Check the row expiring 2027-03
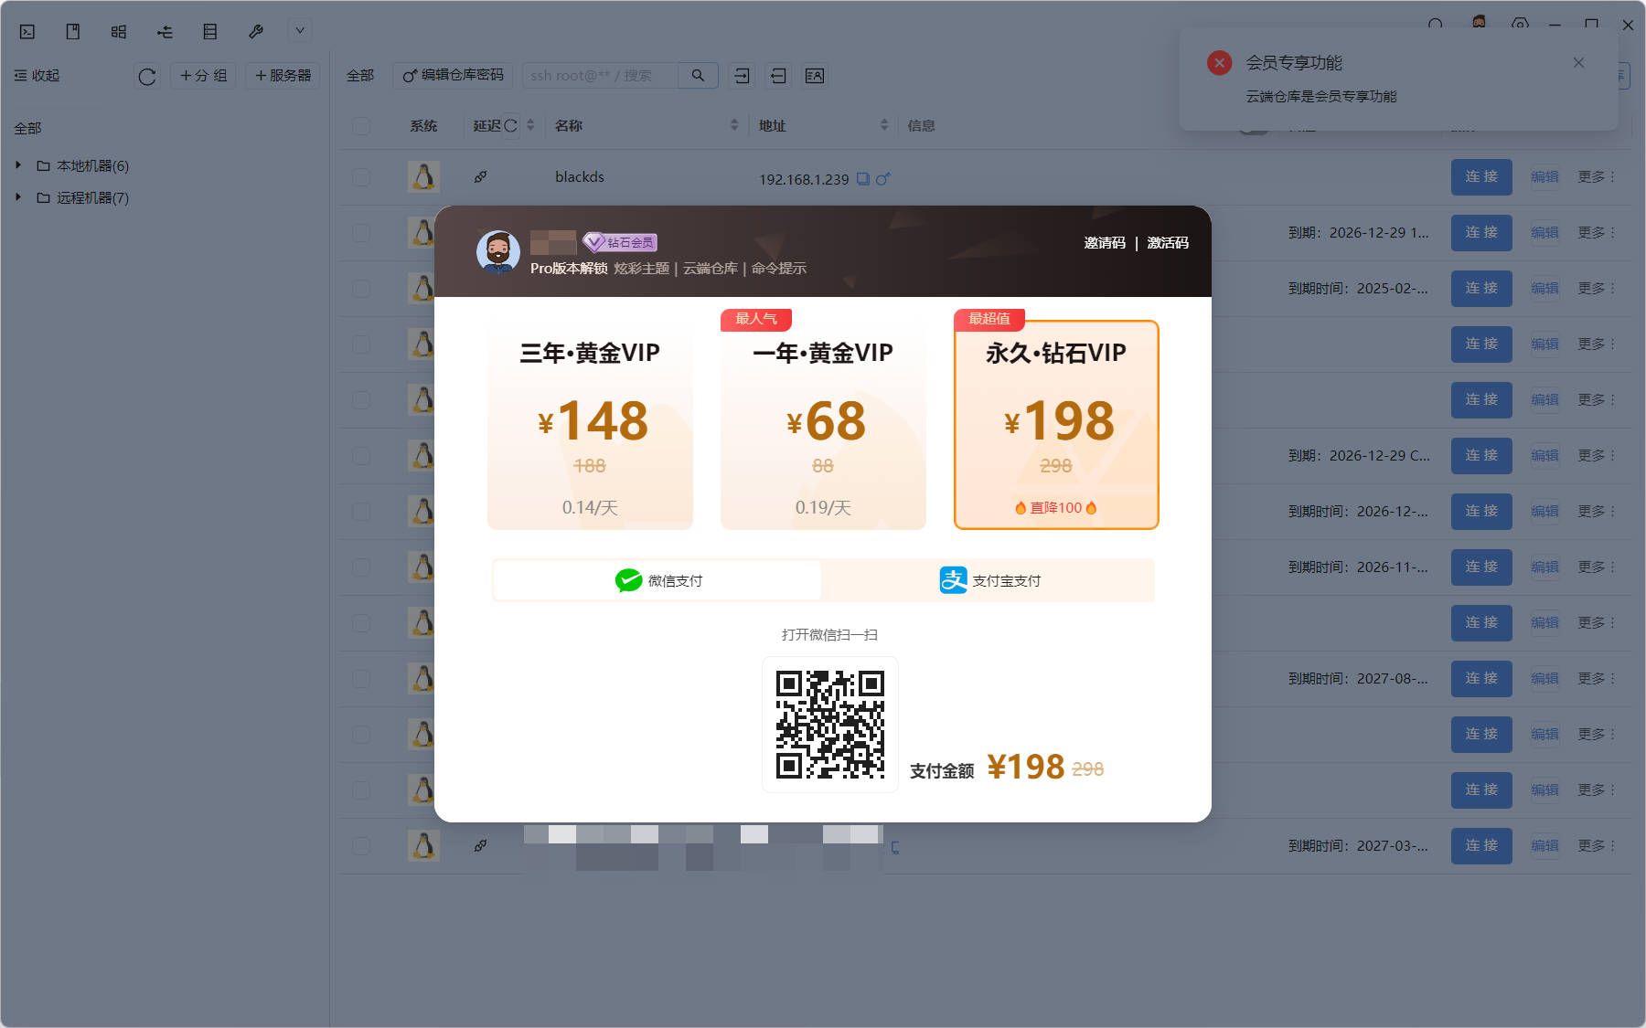Screen dimensions: 1646x1028 point(362,845)
